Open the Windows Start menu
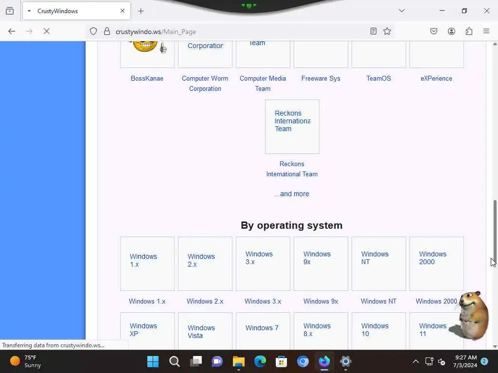This screenshot has width=498, height=373. pyautogui.click(x=153, y=361)
